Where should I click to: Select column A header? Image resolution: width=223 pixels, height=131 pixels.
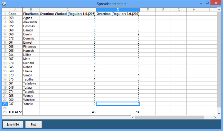(x=15, y=10)
